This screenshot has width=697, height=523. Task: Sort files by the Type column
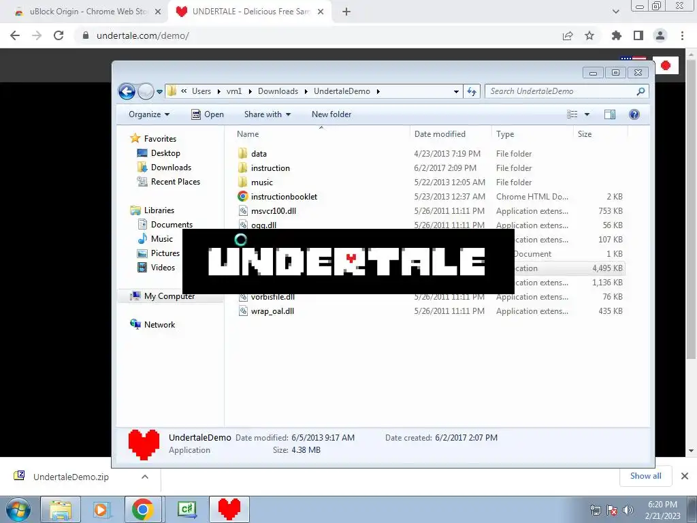(x=505, y=134)
